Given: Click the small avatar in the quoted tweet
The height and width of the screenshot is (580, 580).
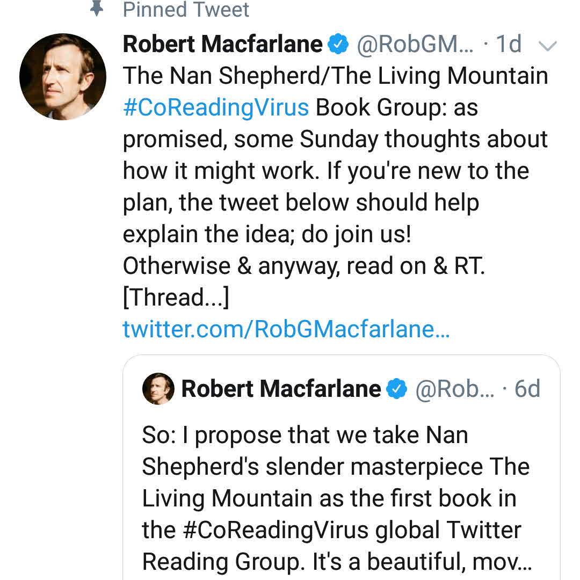Looking at the screenshot, I should tap(158, 389).
